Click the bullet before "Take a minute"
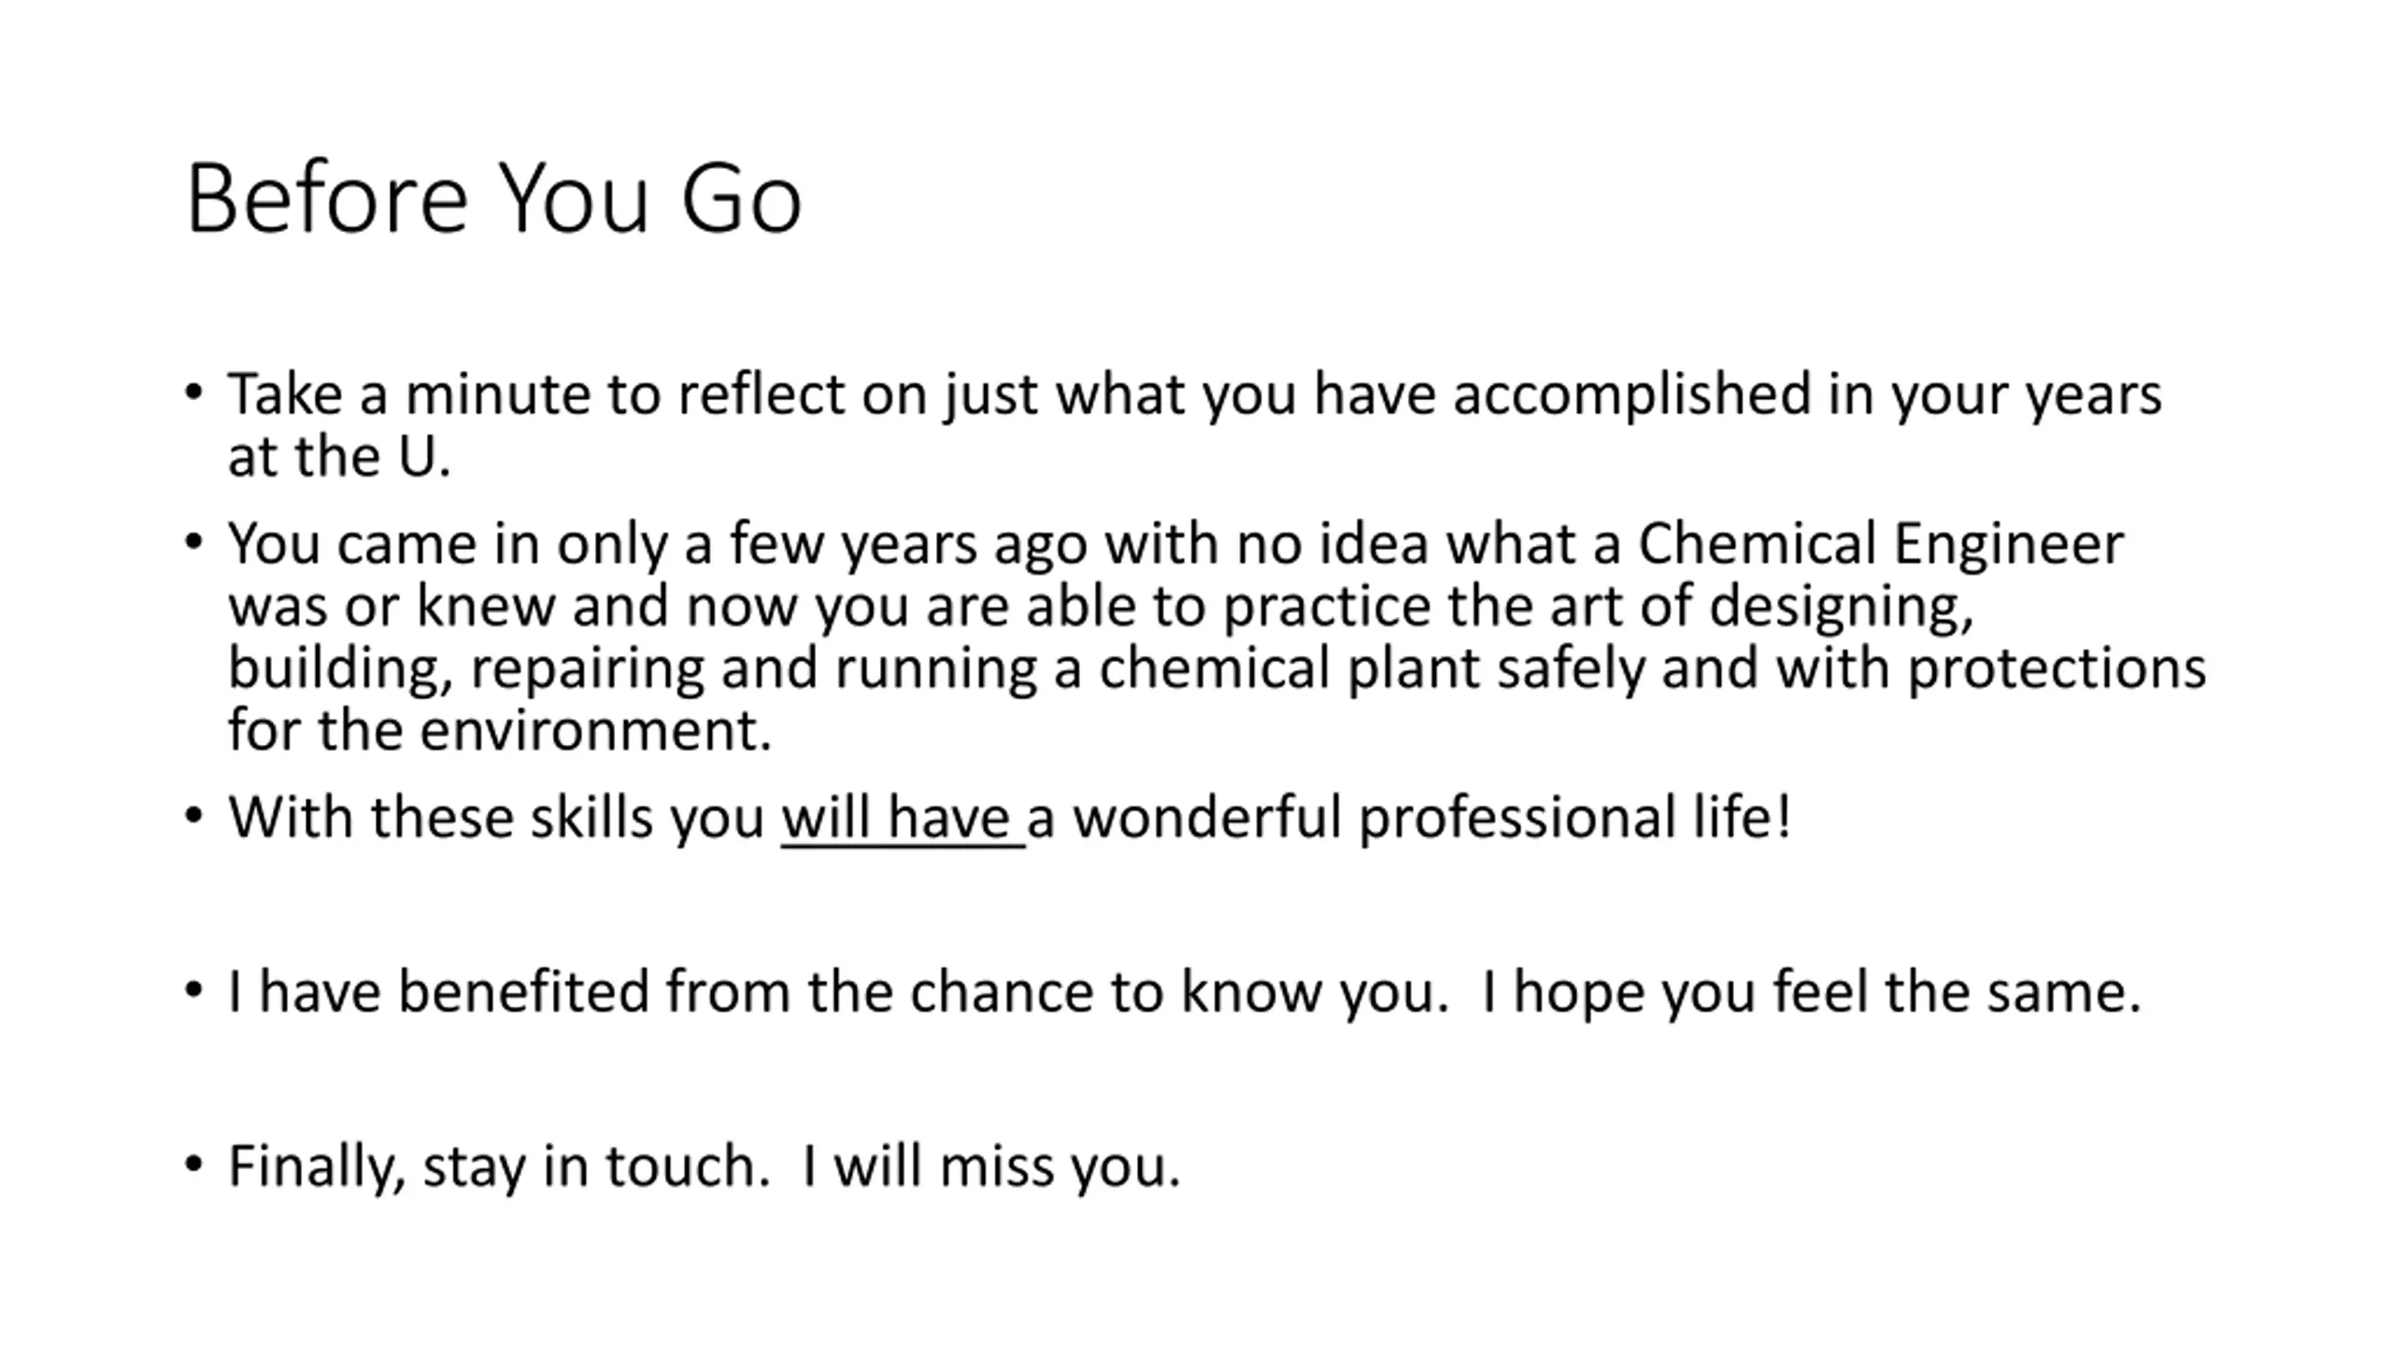Viewport: 2392px width, 1346px height. 193,393
